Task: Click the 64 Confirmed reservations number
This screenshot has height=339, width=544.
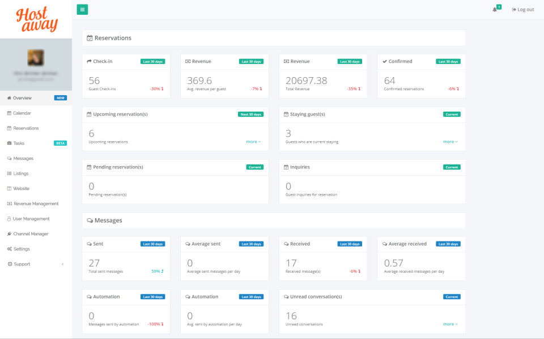Action: [x=390, y=80]
